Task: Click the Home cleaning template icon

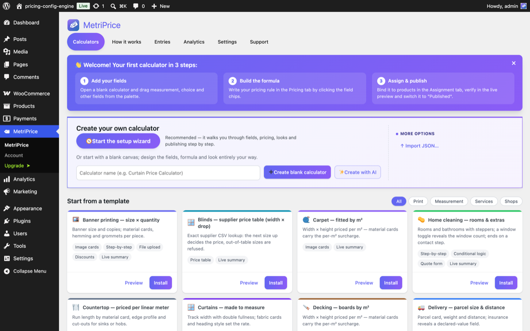Action: pyautogui.click(x=421, y=219)
